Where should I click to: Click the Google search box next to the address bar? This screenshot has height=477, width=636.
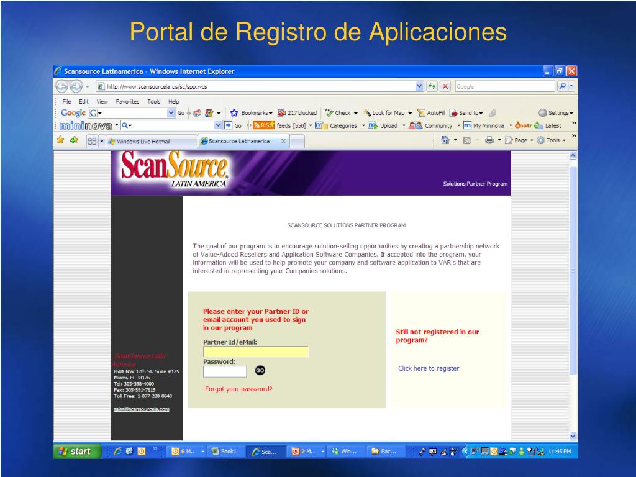[505, 86]
